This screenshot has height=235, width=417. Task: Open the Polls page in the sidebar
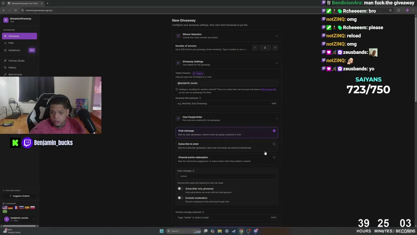click(x=20, y=43)
